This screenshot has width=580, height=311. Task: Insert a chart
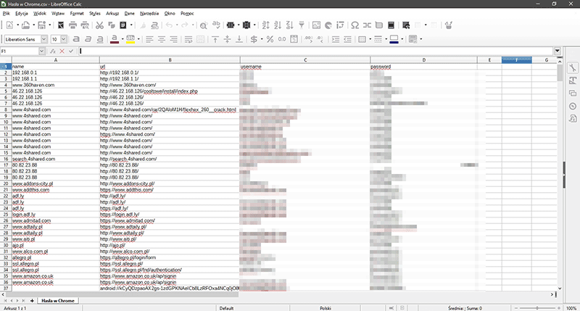pos(328,25)
